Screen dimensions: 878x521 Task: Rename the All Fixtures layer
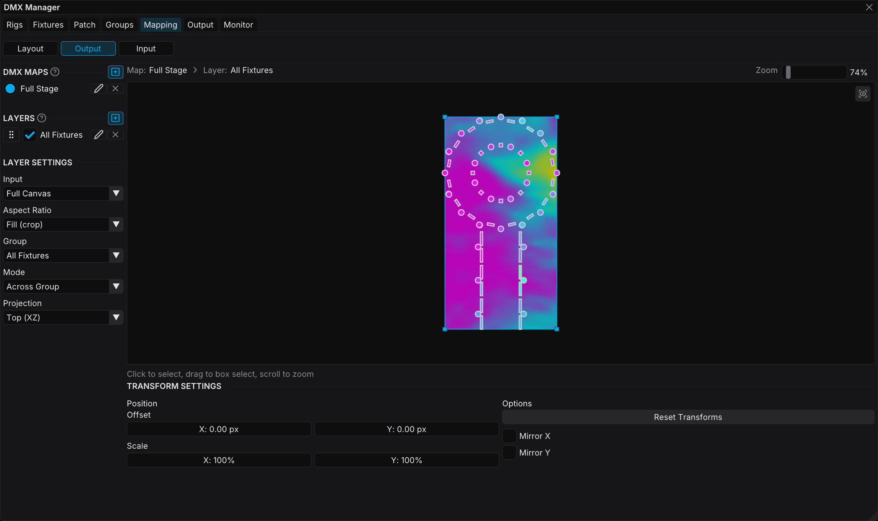(x=98, y=135)
